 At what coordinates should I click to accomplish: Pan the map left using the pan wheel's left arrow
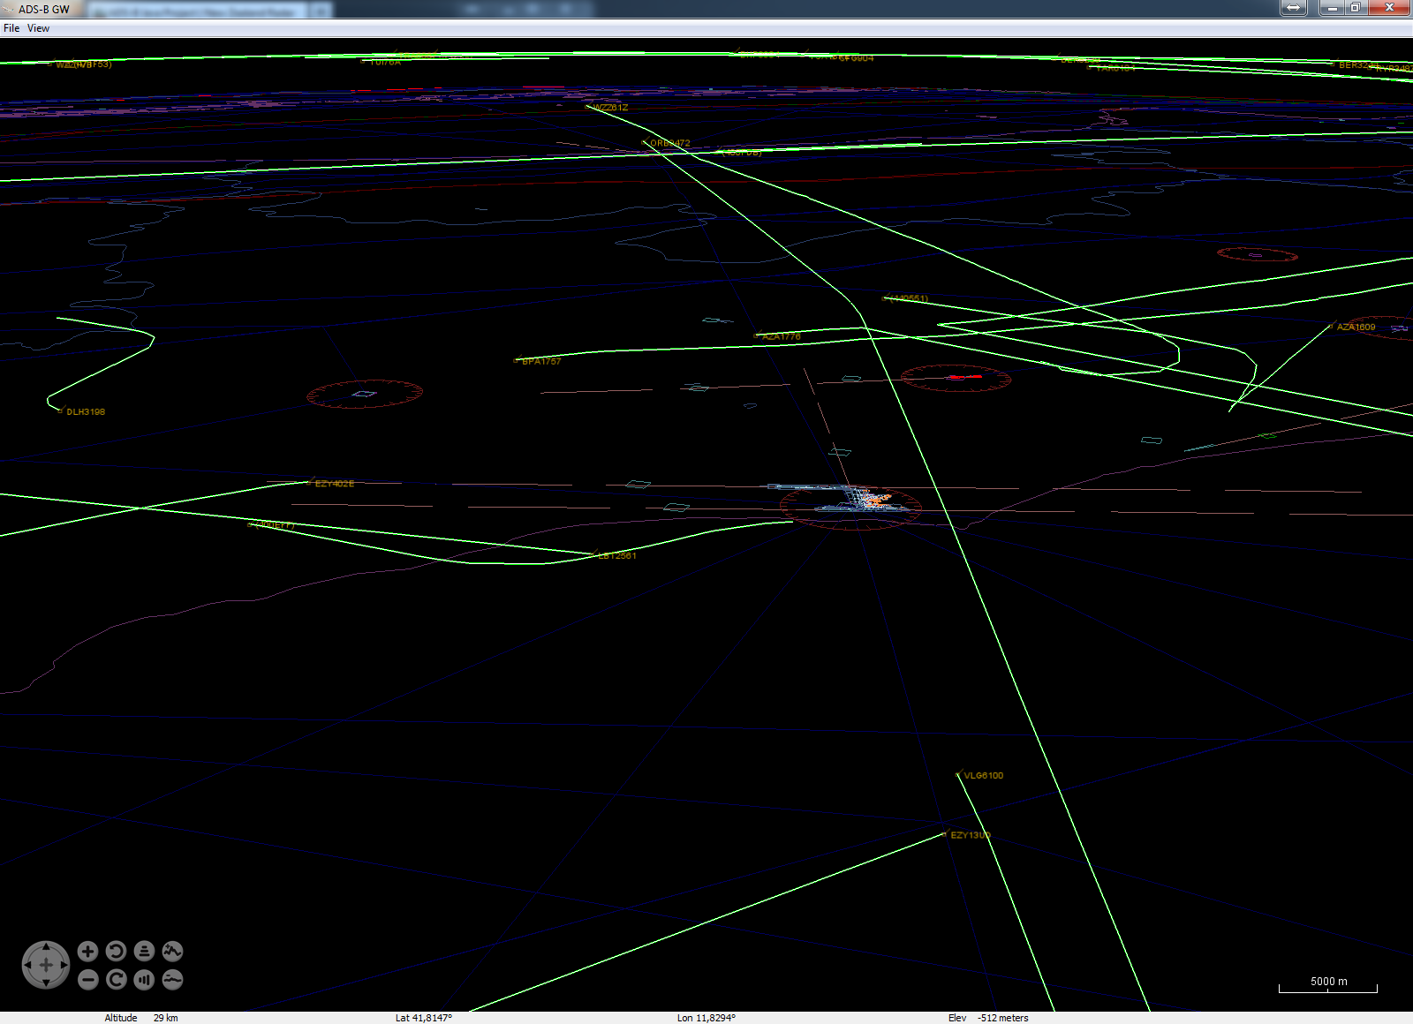tap(28, 965)
